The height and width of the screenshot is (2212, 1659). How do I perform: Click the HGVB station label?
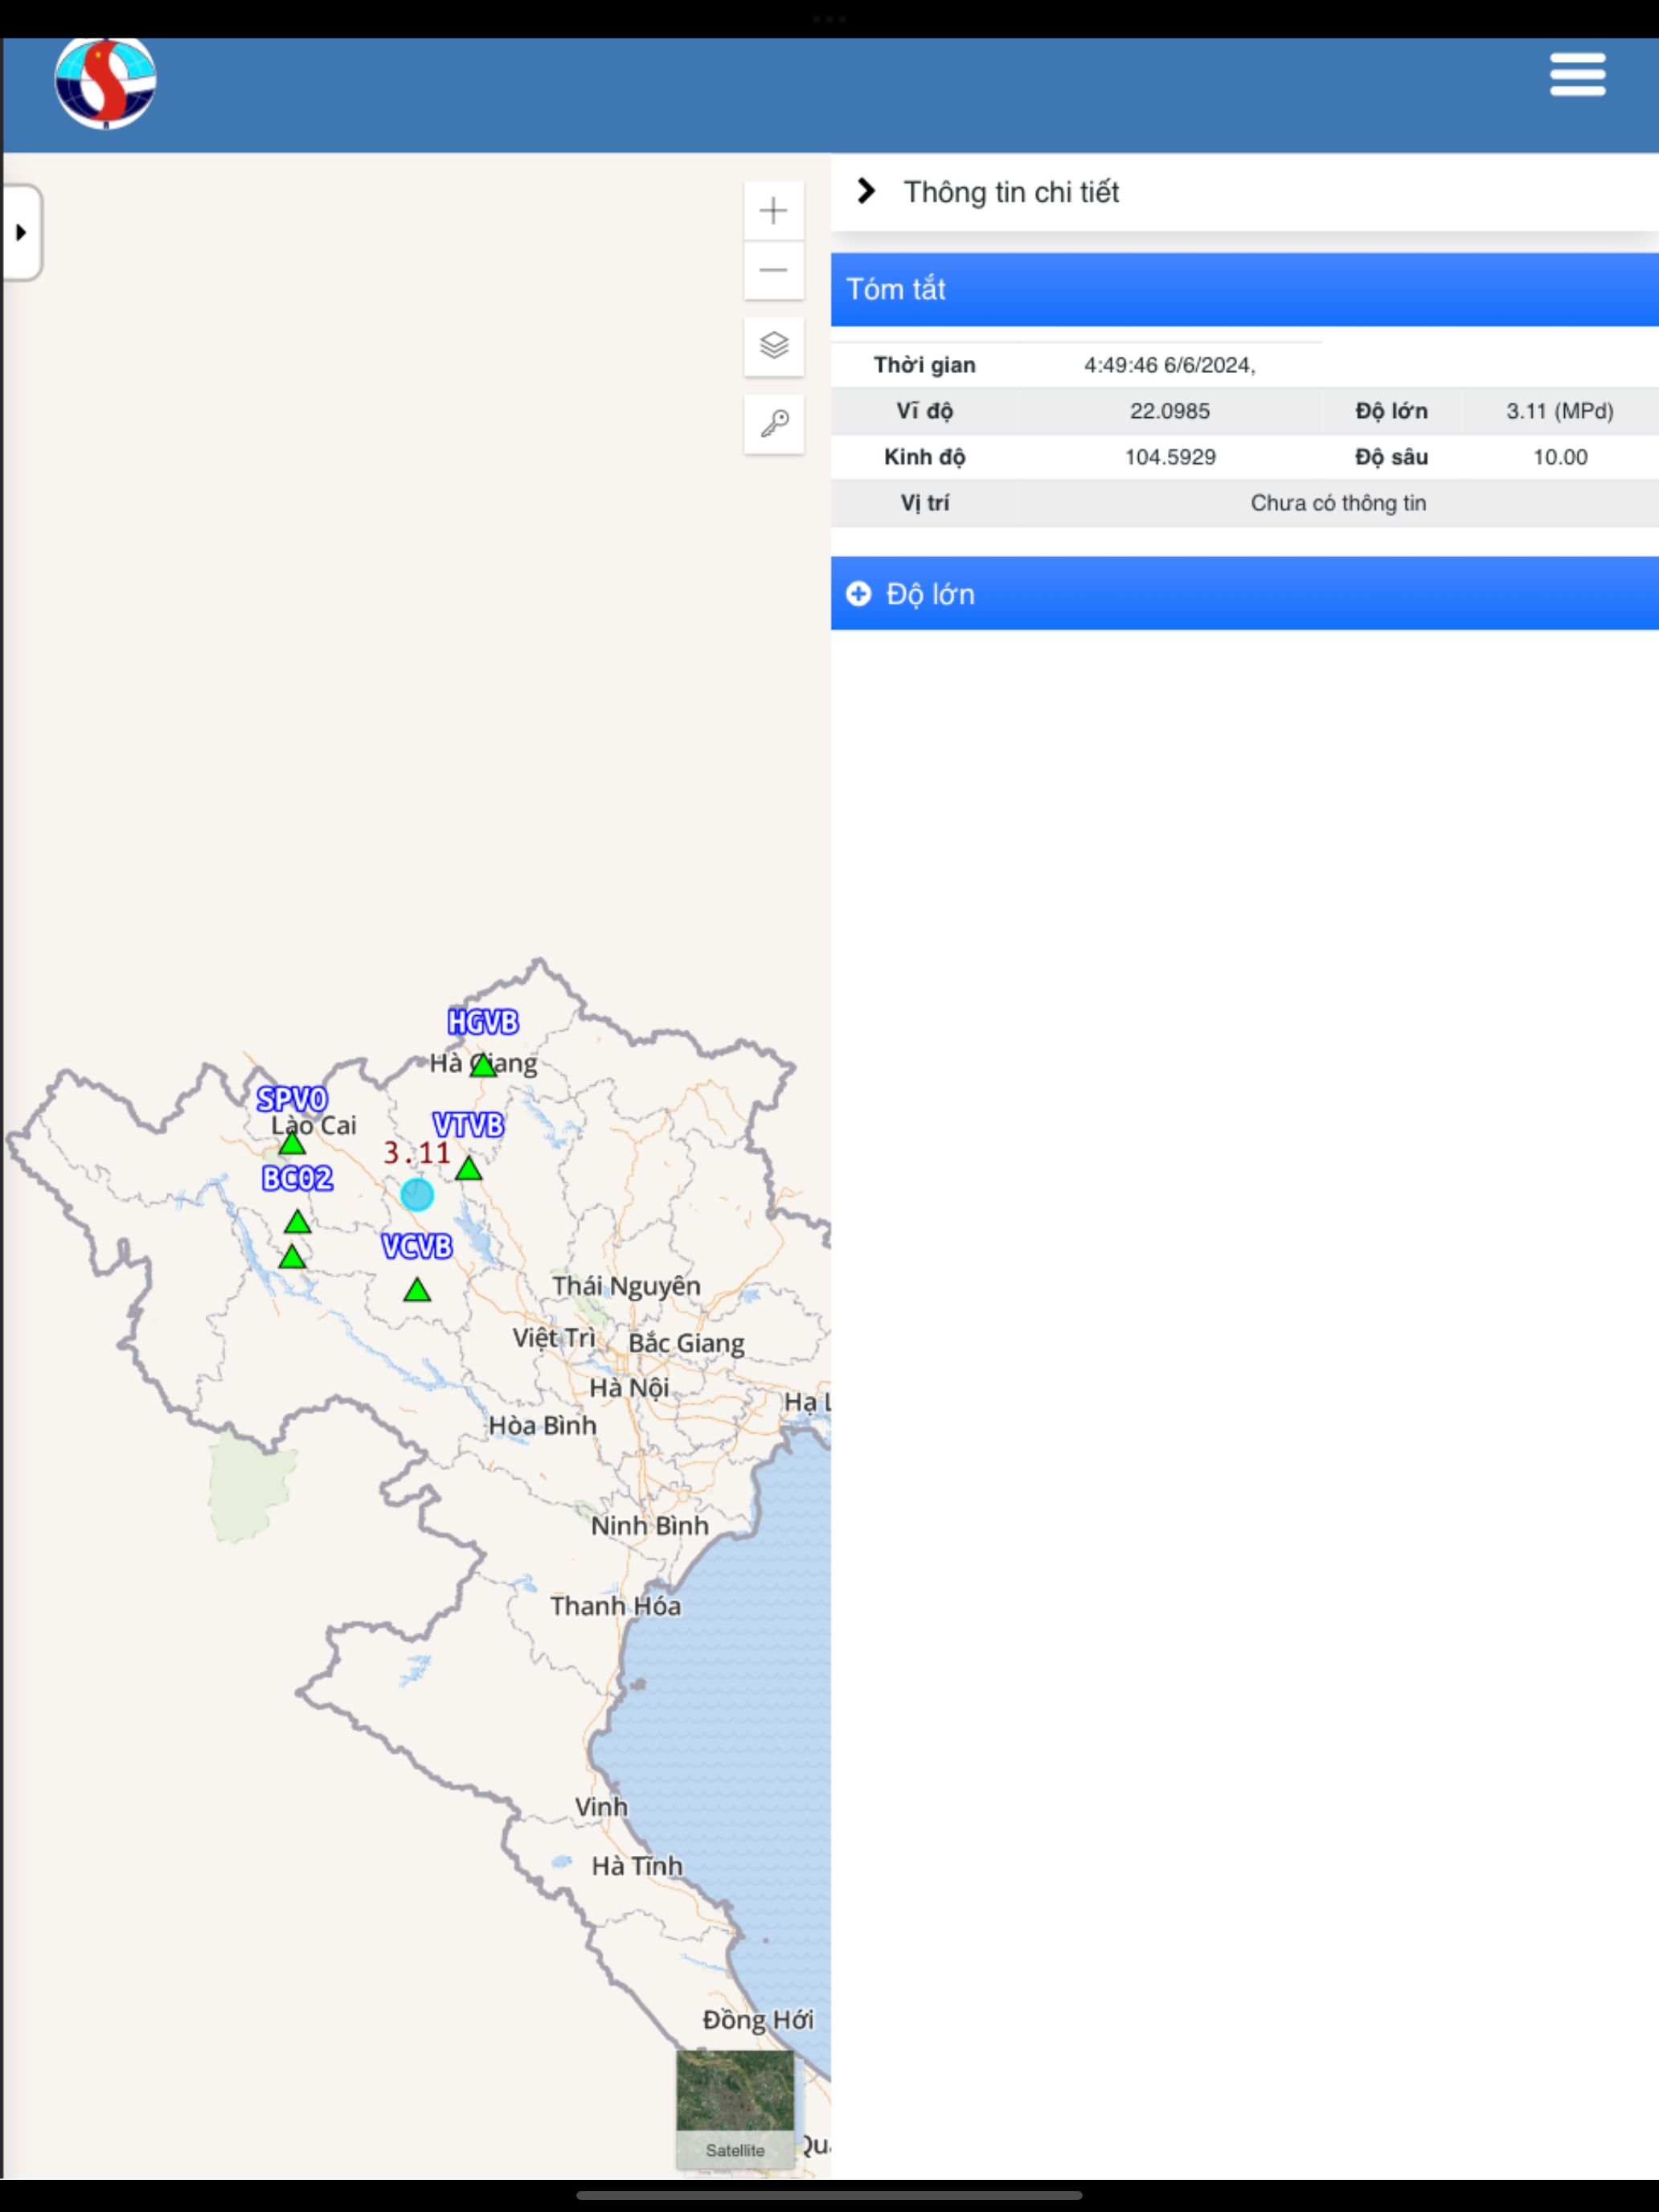coord(483,1022)
